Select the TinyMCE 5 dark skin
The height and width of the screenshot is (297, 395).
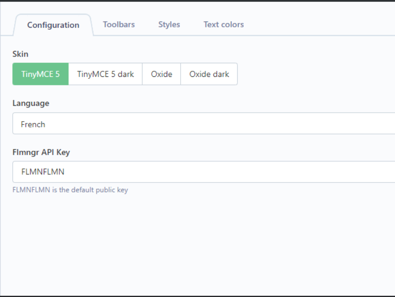(x=105, y=74)
